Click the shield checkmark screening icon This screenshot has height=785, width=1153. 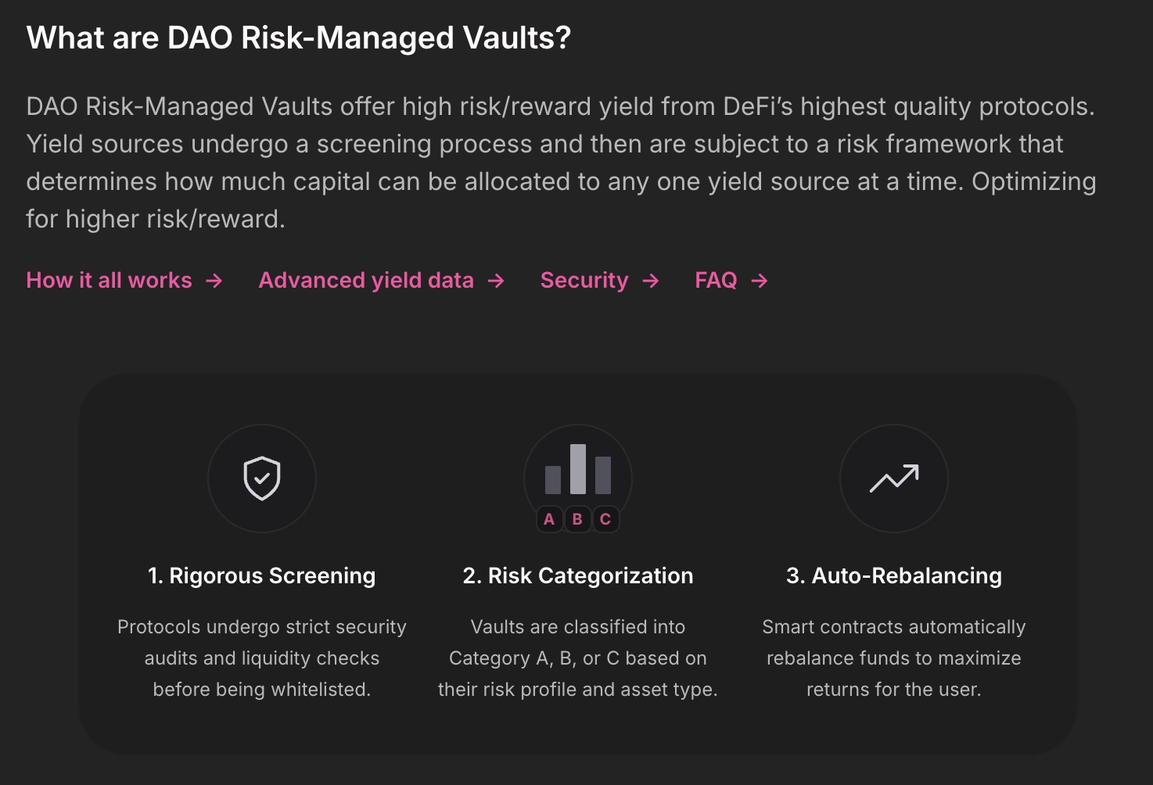coord(262,479)
